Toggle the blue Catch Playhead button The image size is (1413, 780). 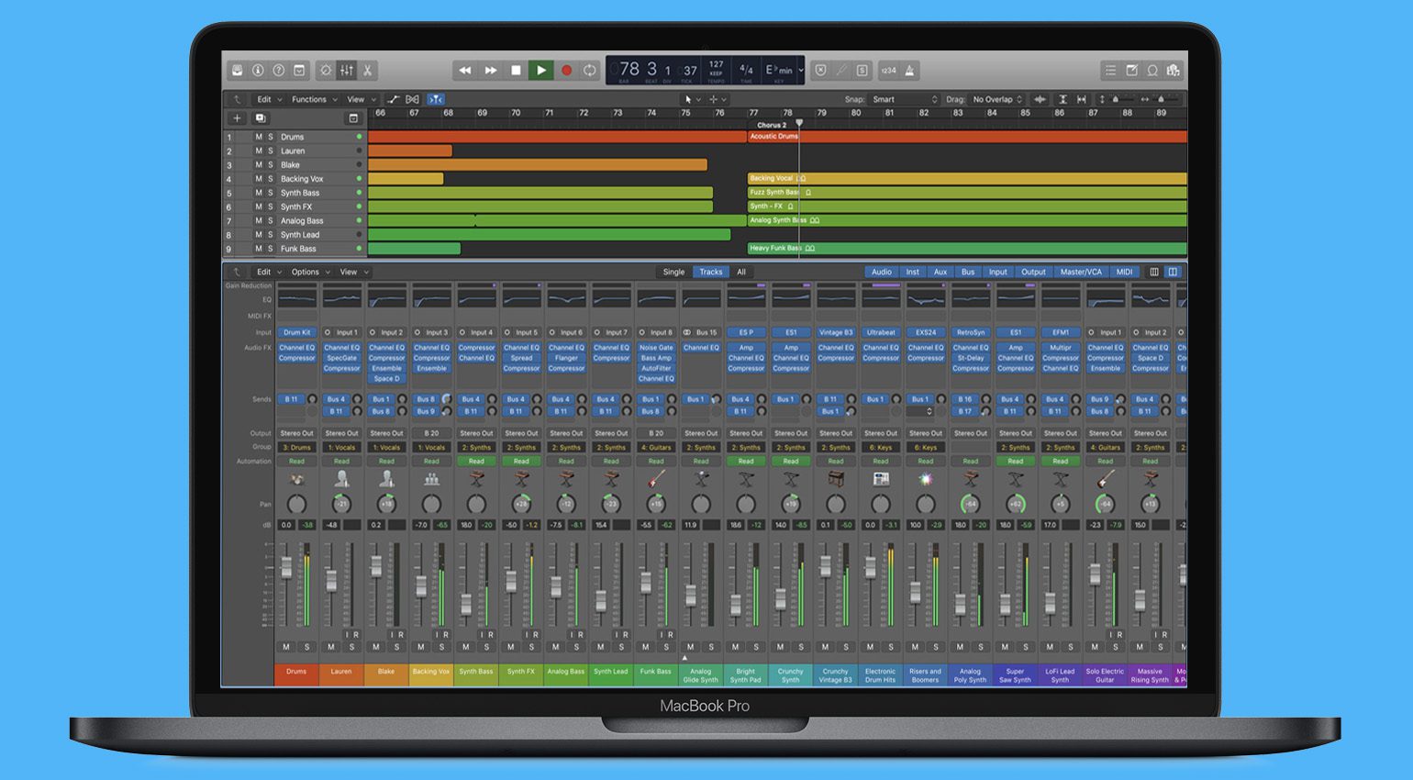coord(435,99)
